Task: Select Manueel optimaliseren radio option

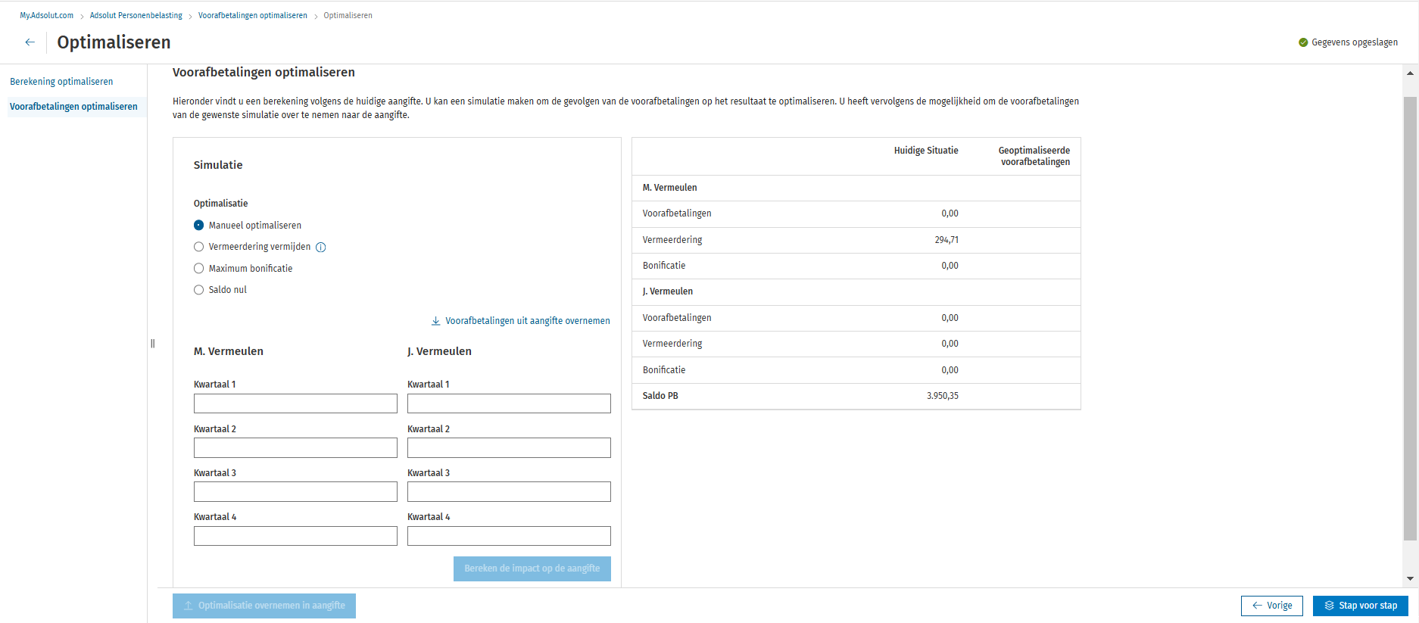Action: coord(199,226)
